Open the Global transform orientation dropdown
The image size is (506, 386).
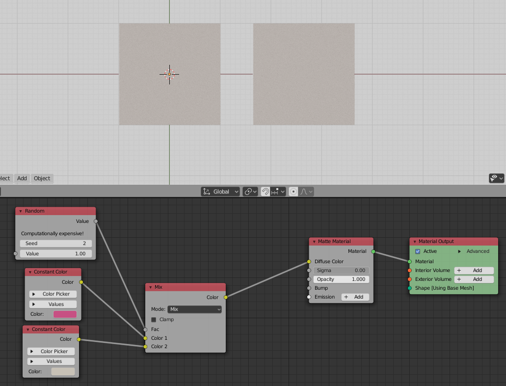(221, 192)
